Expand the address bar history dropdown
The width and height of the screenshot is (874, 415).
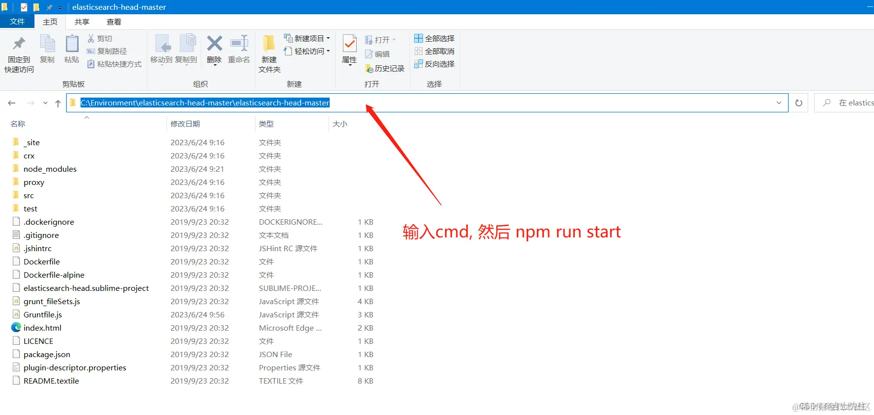coord(779,103)
